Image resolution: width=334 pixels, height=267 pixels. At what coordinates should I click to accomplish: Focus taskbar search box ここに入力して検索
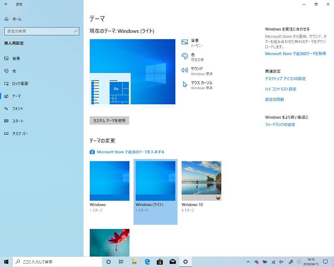click(x=57, y=262)
